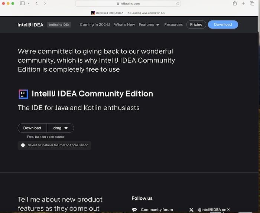This screenshot has height=213, width=260.
Task: Go to What's New menu item
Action: pos(124,24)
